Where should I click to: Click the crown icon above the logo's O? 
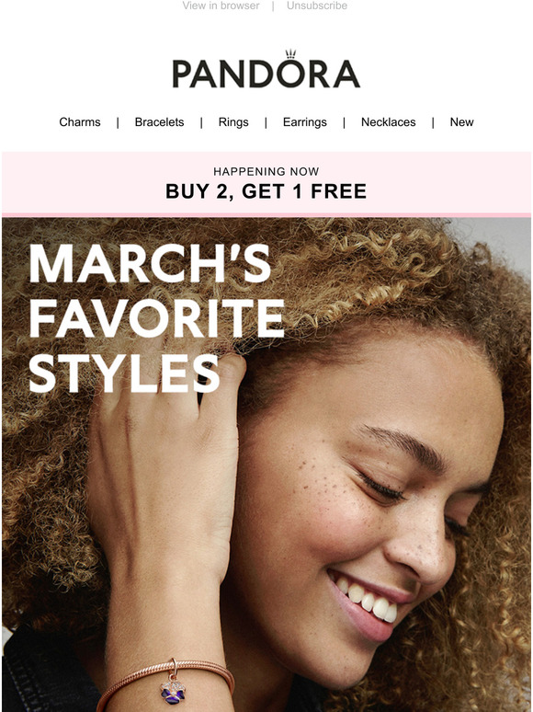[x=290, y=54]
